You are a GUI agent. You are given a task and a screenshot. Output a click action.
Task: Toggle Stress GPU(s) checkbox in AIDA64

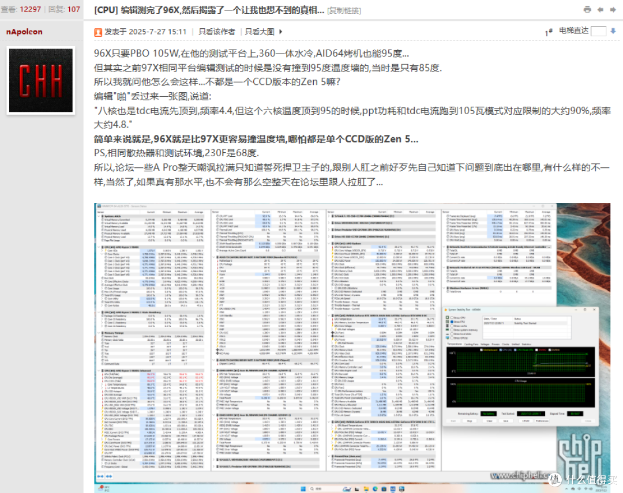(x=452, y=338)
